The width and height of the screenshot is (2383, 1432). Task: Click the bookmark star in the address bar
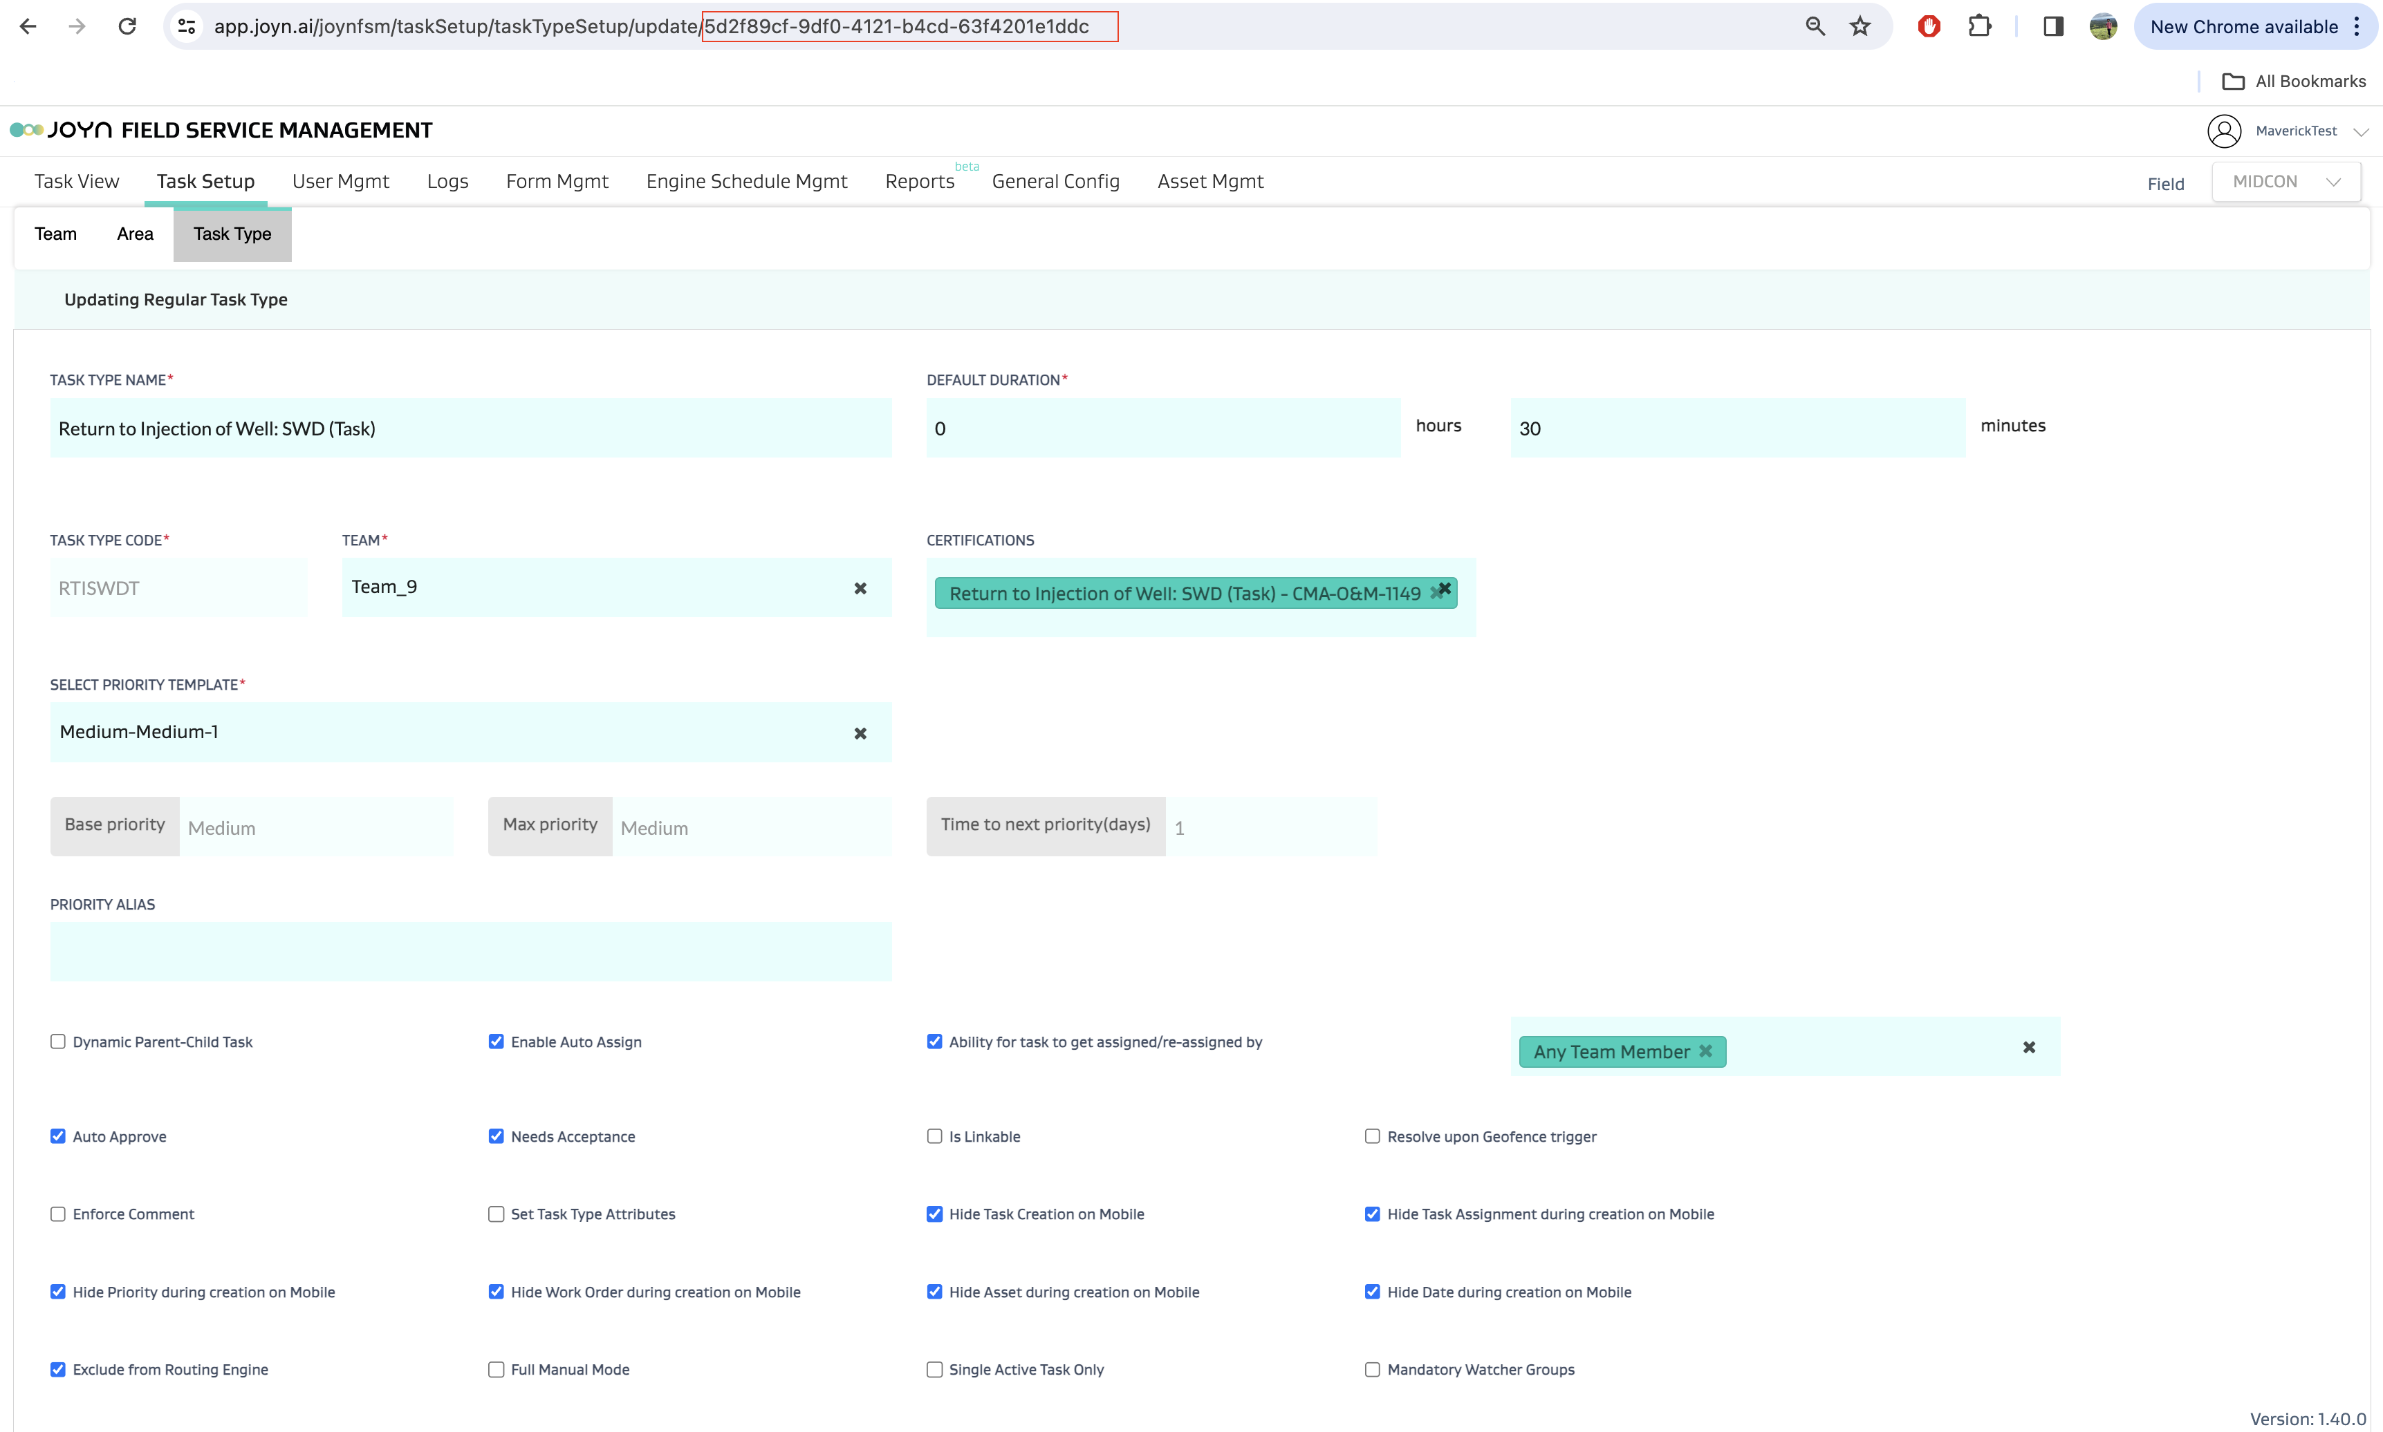[x=1860, y=26]
